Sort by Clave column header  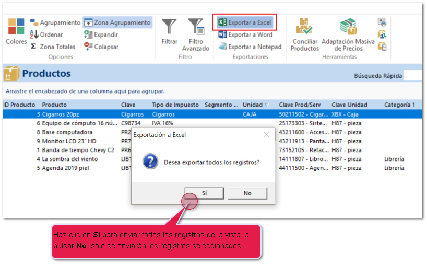tap(128, 105)
